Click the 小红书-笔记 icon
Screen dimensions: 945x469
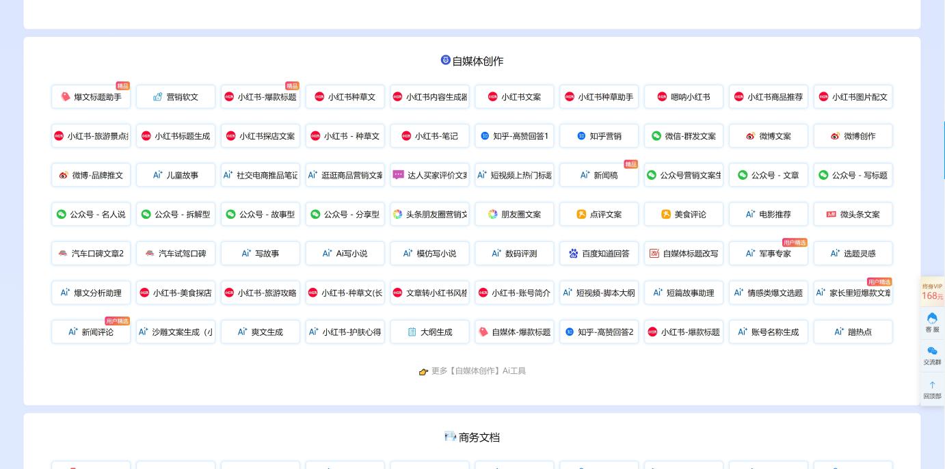[406, 136]
